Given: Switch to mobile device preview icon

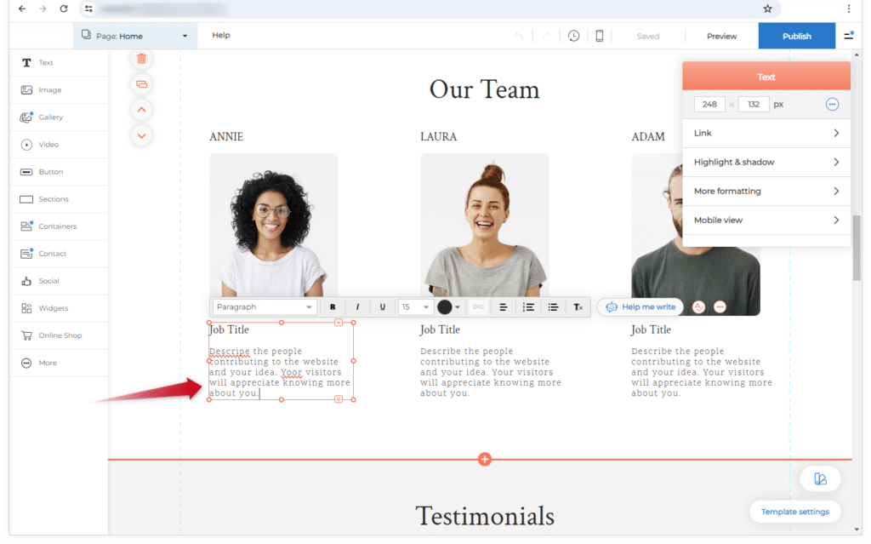Looking at the screenshot, I should [600, 36].
